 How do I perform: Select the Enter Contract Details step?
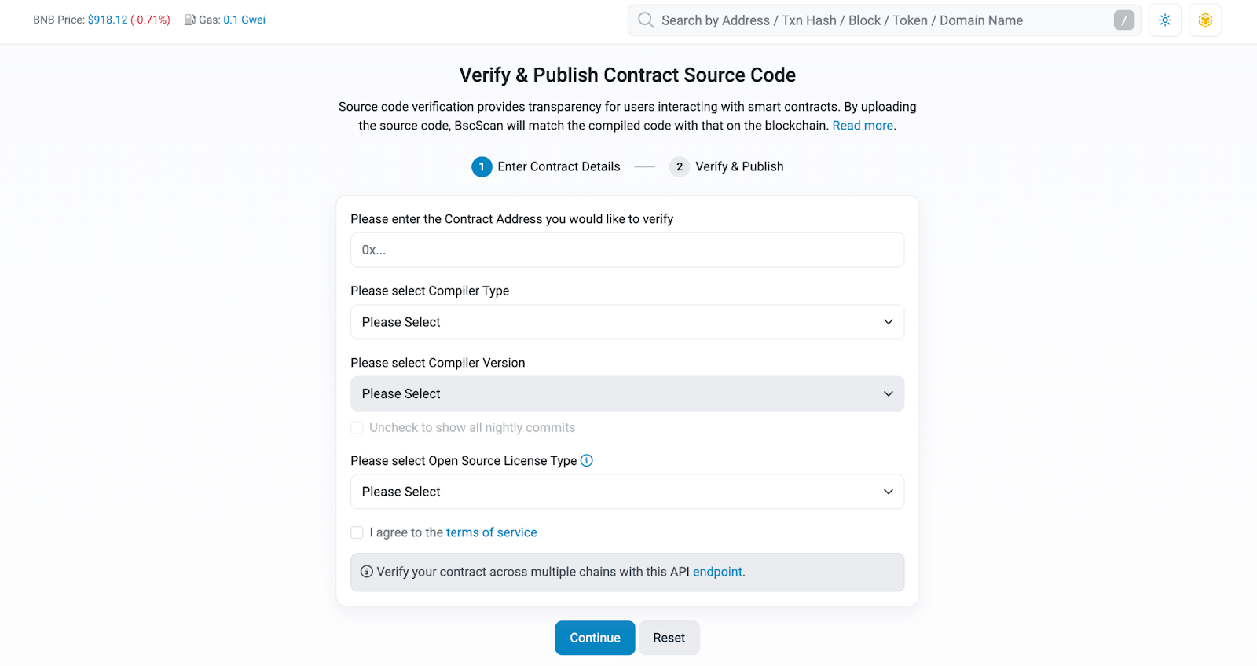559,166
